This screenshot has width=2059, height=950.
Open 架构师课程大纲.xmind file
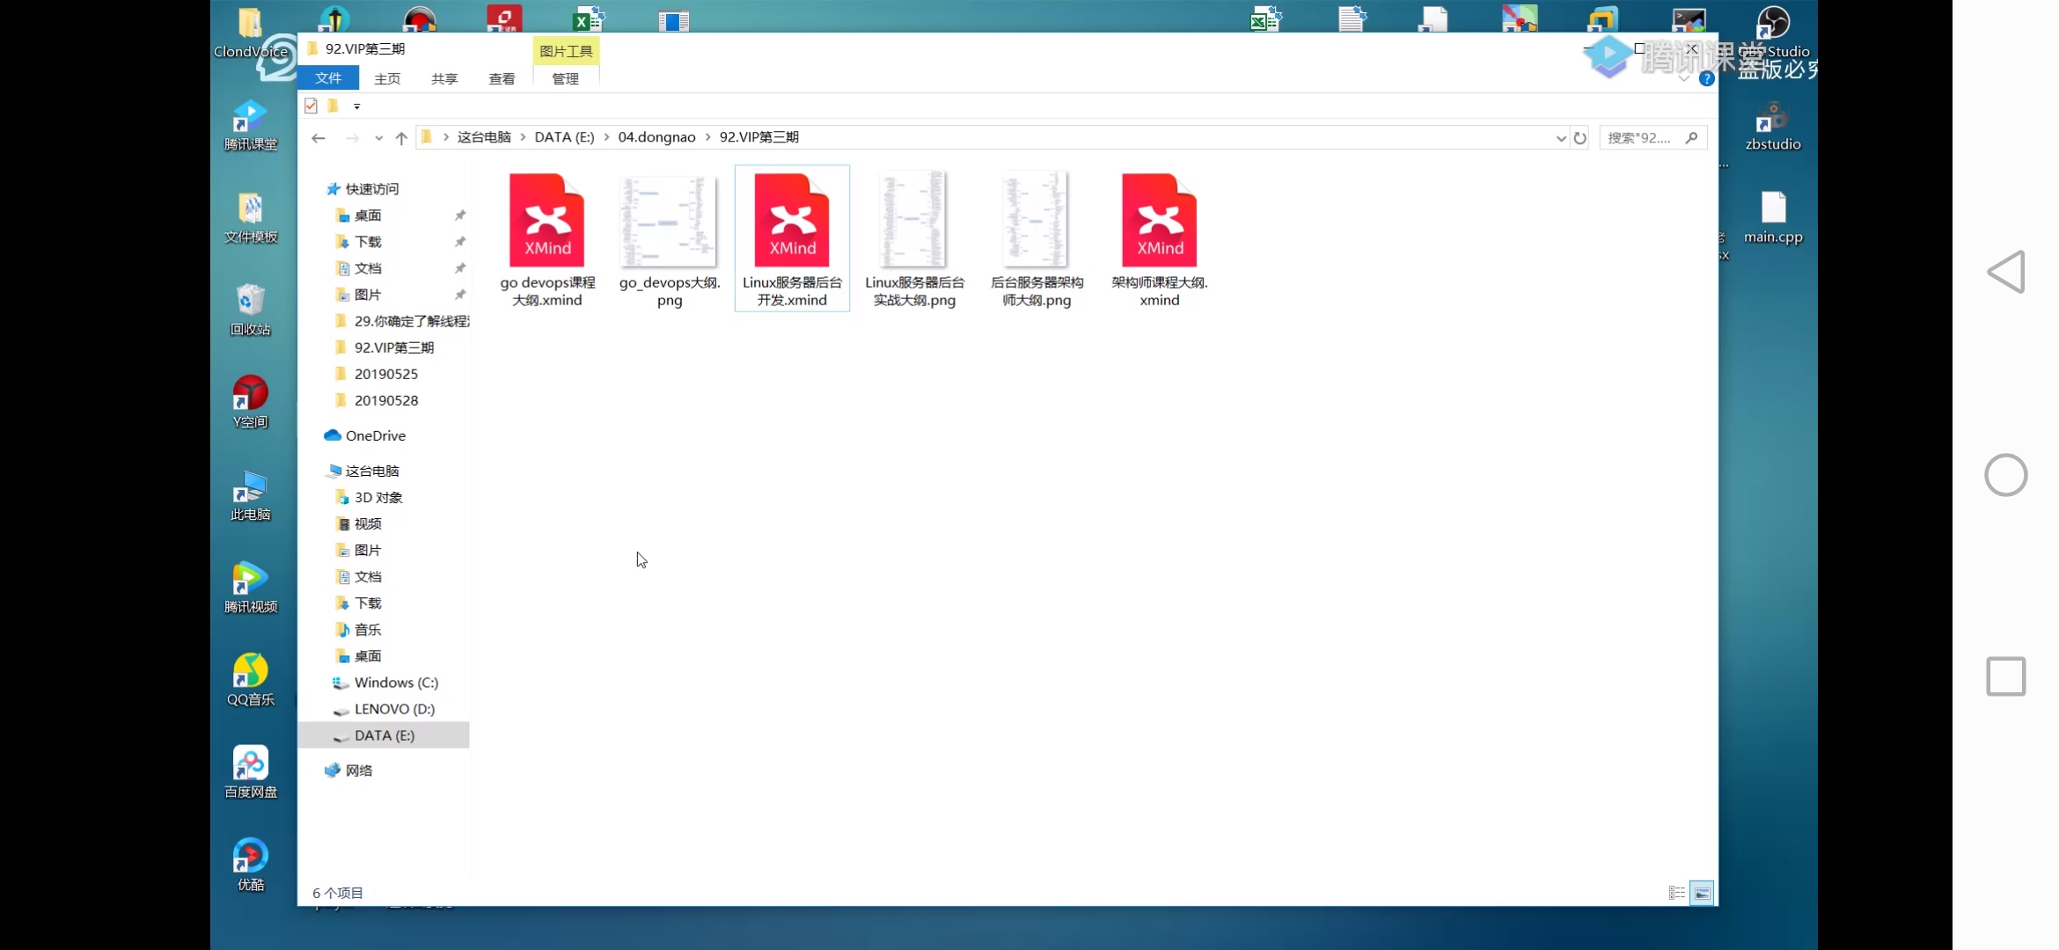click(1159, 238)
